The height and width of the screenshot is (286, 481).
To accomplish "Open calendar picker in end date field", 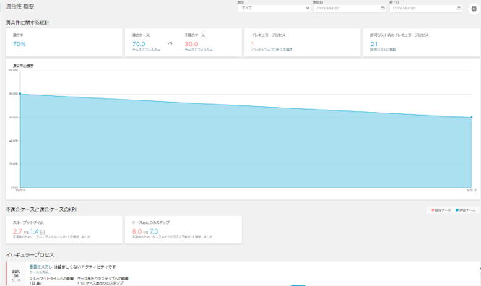I will pyautogui.click(x=459, y=8).
